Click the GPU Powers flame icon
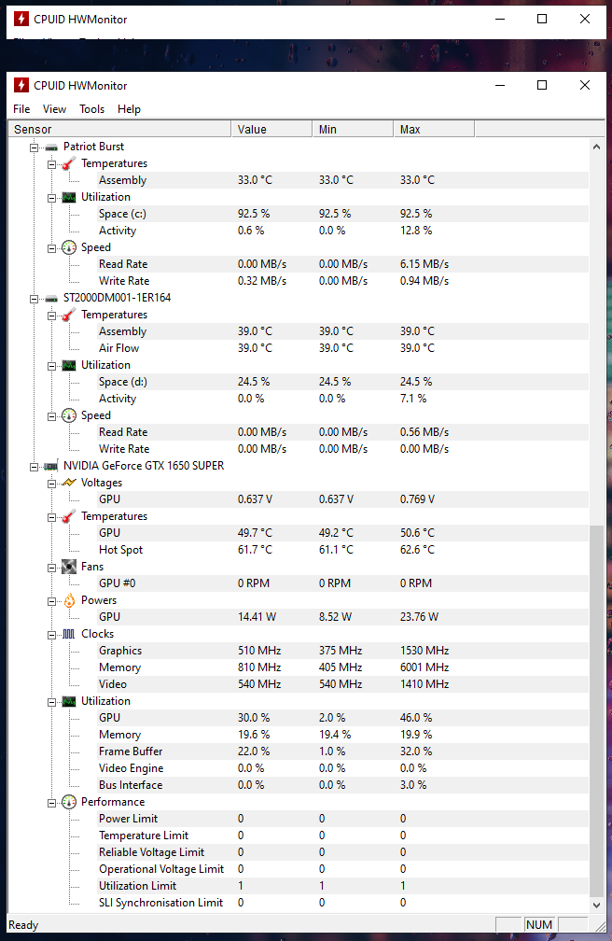This screenshot has width=612, height=941. point(68,600)
